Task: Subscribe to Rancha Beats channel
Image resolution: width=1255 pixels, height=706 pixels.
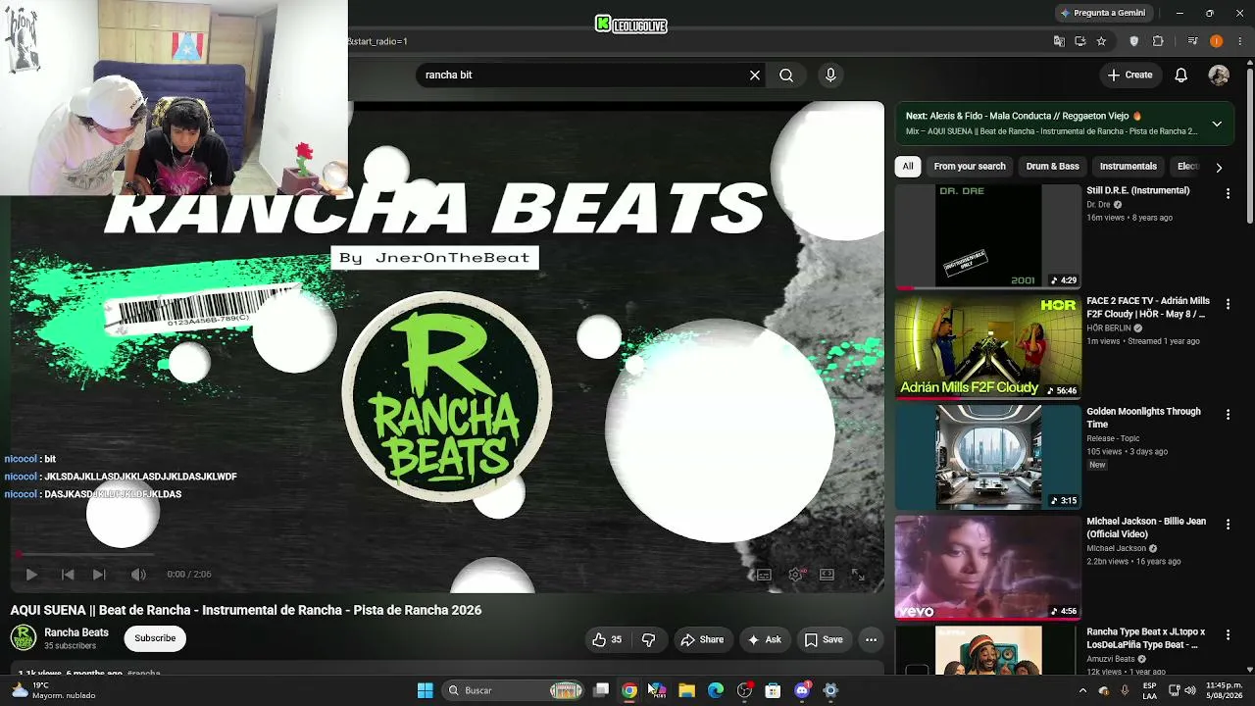Action: click(x=155, y=638)
